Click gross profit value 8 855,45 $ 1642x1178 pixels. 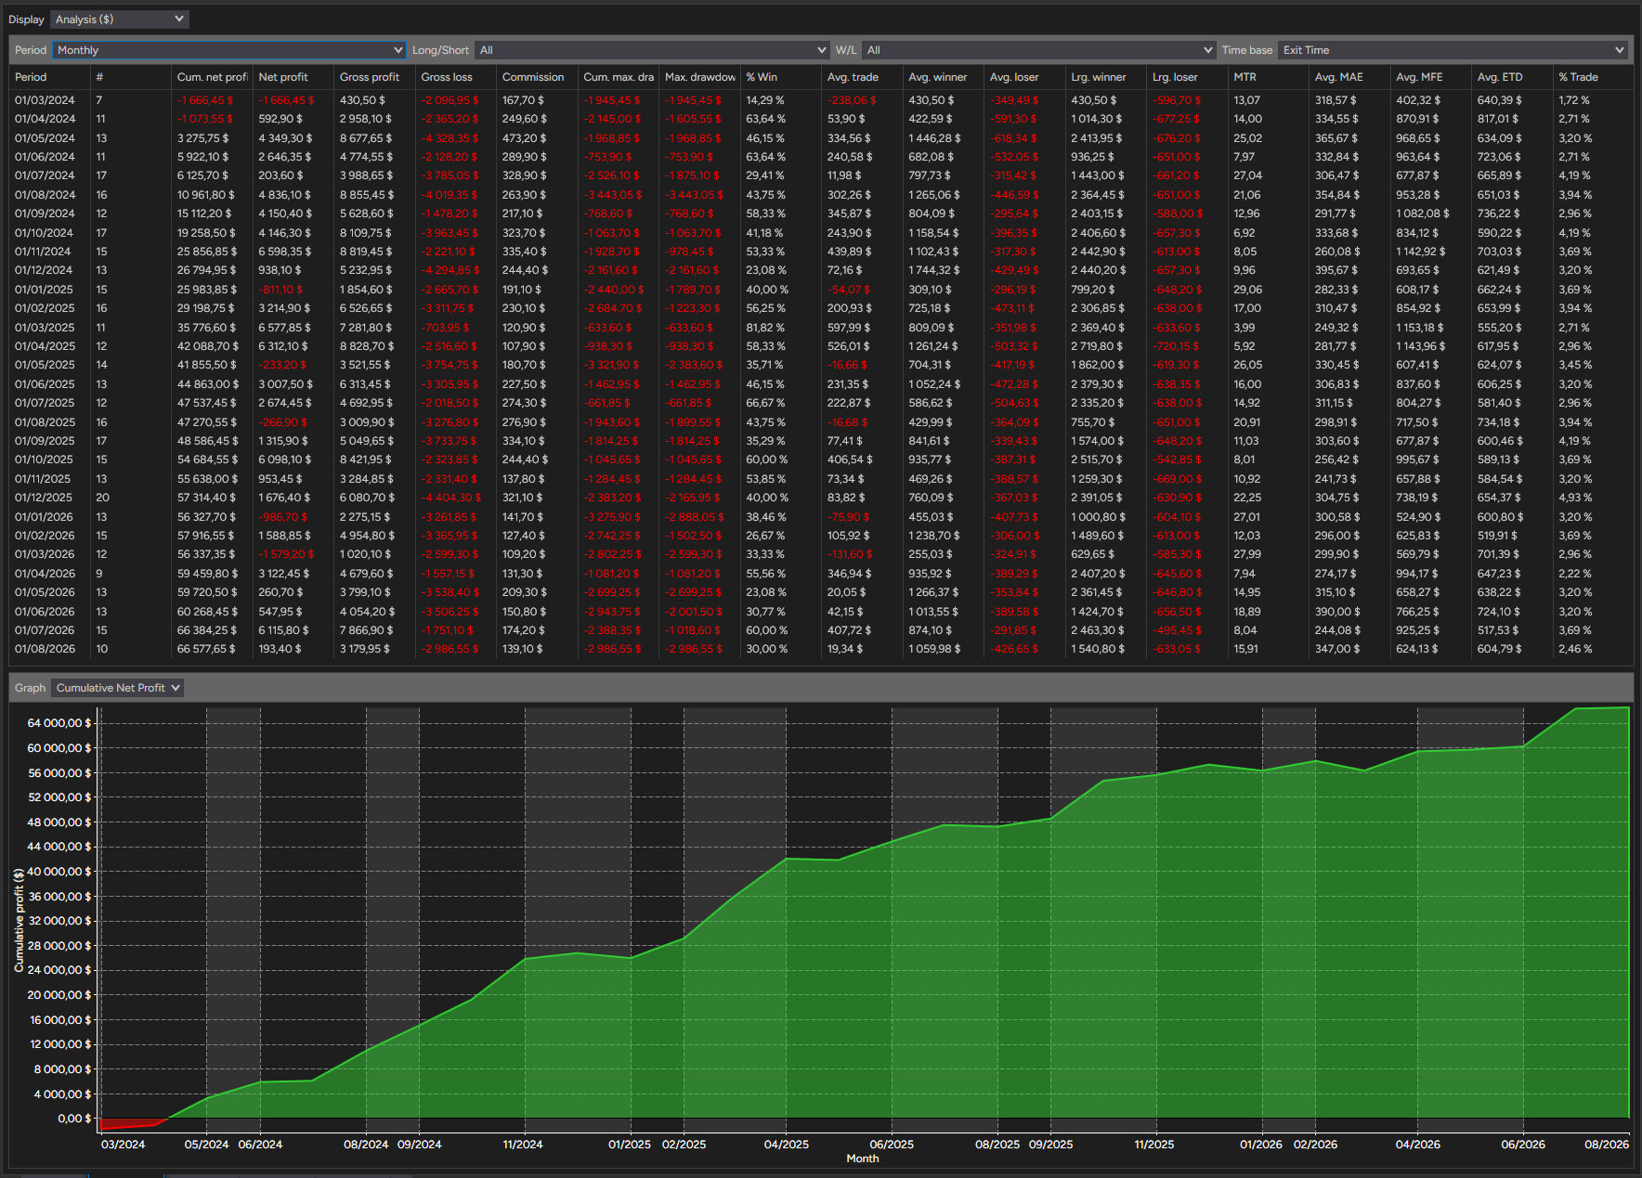[367, 195]
